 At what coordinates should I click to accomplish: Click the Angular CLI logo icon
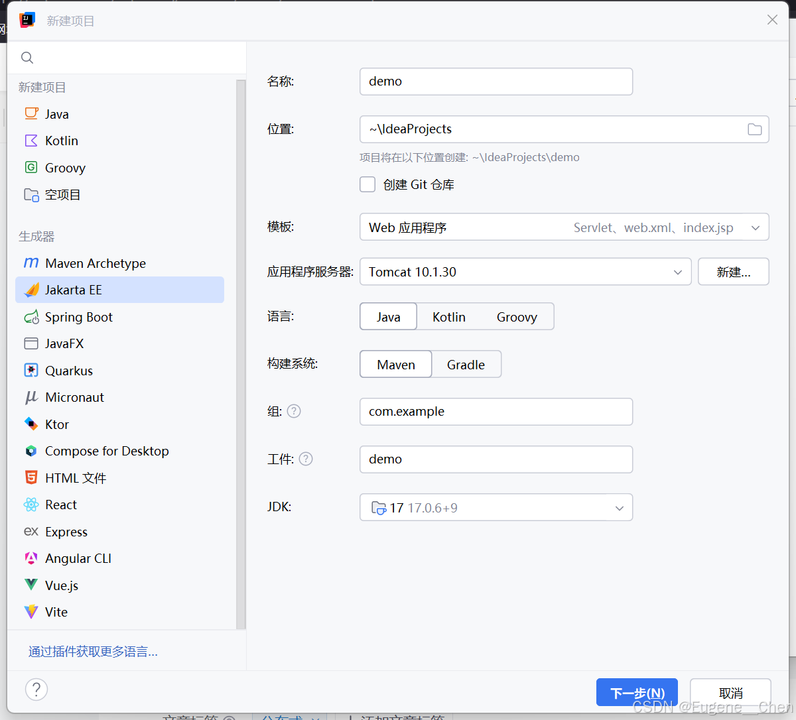click(31, 558)
